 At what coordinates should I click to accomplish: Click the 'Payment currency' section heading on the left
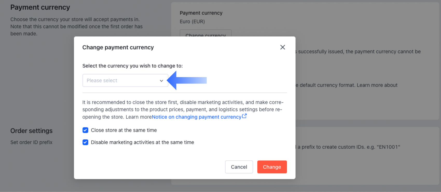(x=40, y=7)
